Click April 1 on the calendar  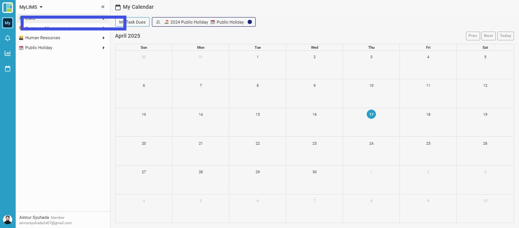258,57
